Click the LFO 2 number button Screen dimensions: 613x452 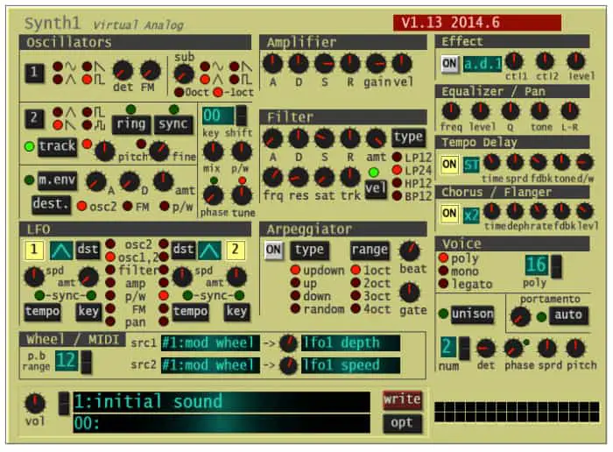tap(236, 251)
